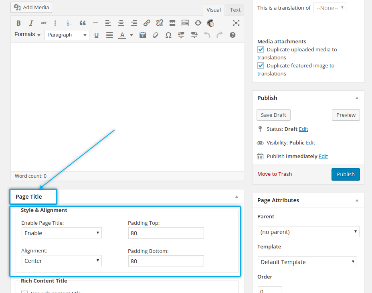This screenshot has width=372, height=293.
Task: Open the editor help question mark
Action: [x=232, y=35]
